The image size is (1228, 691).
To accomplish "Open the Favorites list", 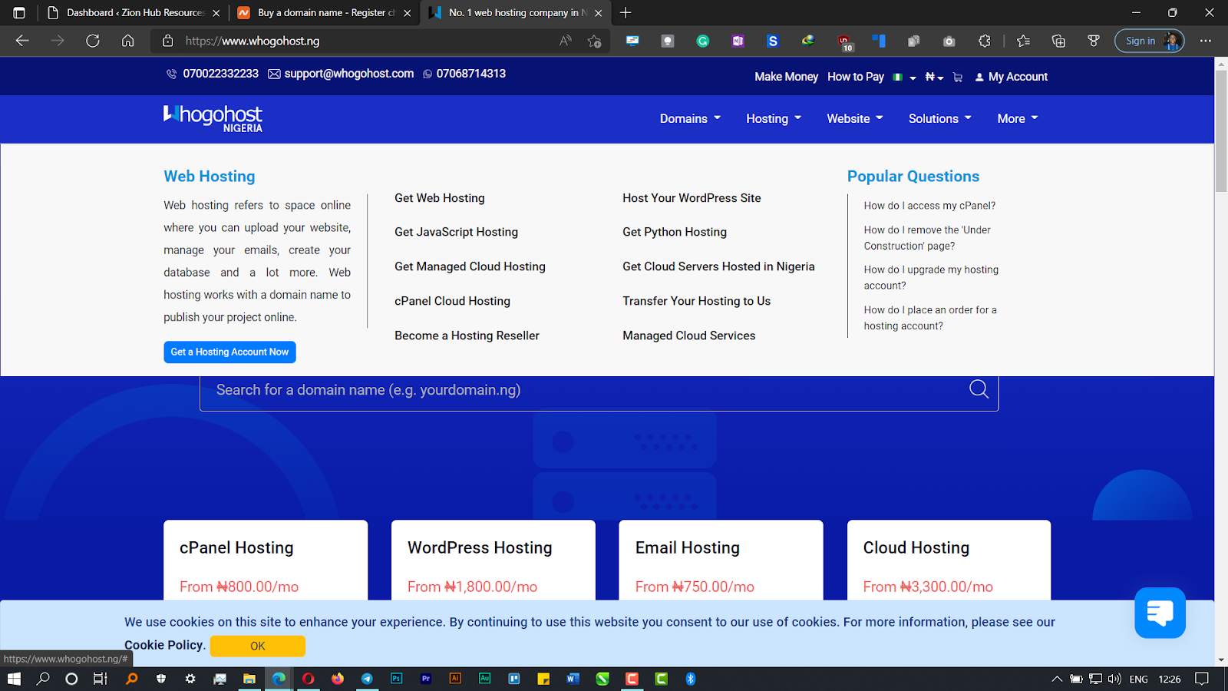I will pos(1023,41).
